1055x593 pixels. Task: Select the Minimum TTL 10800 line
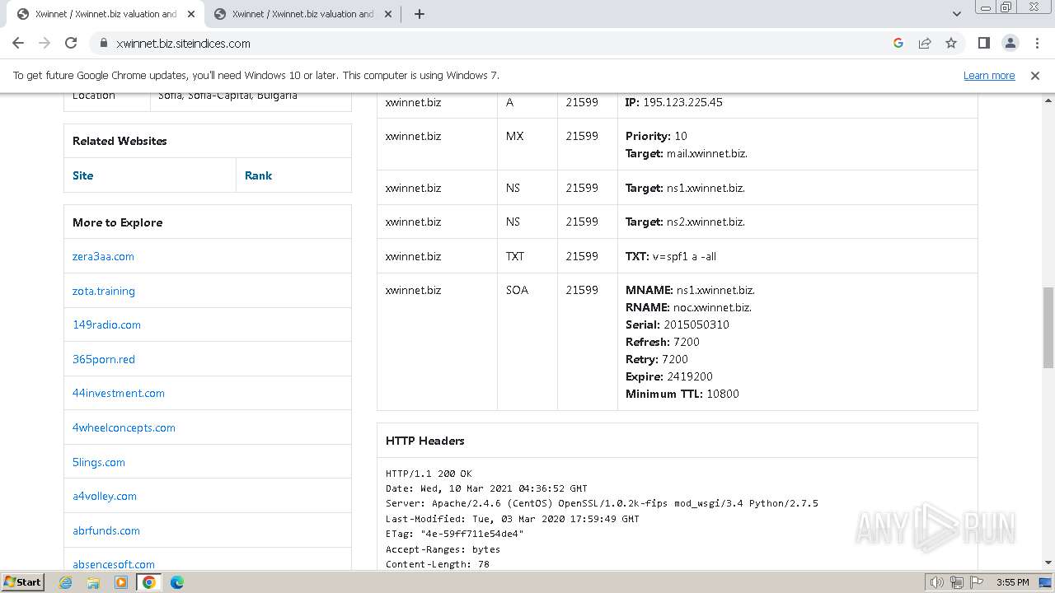tap(682, 394)
